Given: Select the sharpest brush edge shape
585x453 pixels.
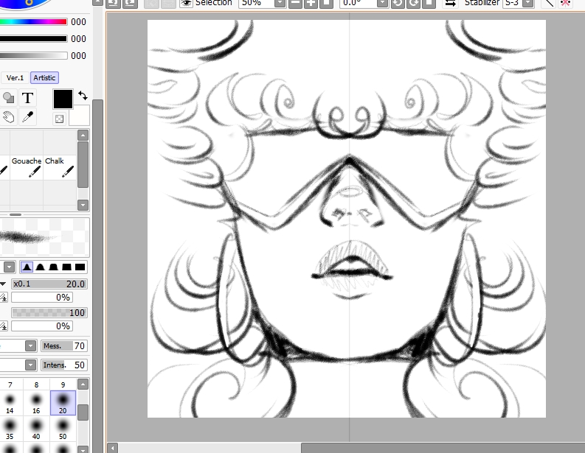Looking at the screenshot, I should (x=27, y=267).
